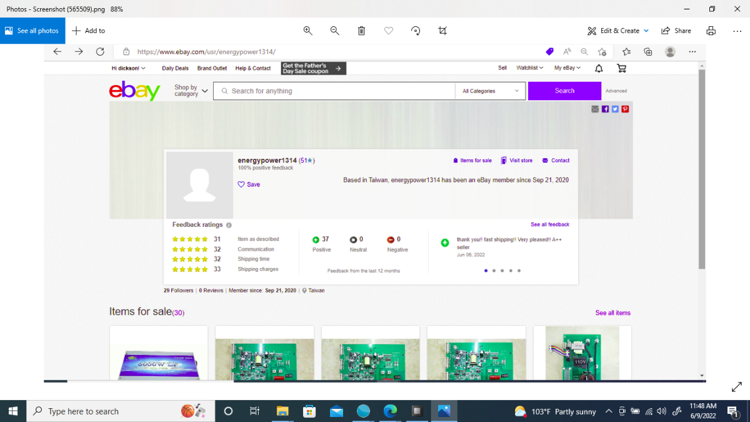Viewport: 750px width, 422px height.
Task: Open browser Collections
Action: tap(648, 52)
